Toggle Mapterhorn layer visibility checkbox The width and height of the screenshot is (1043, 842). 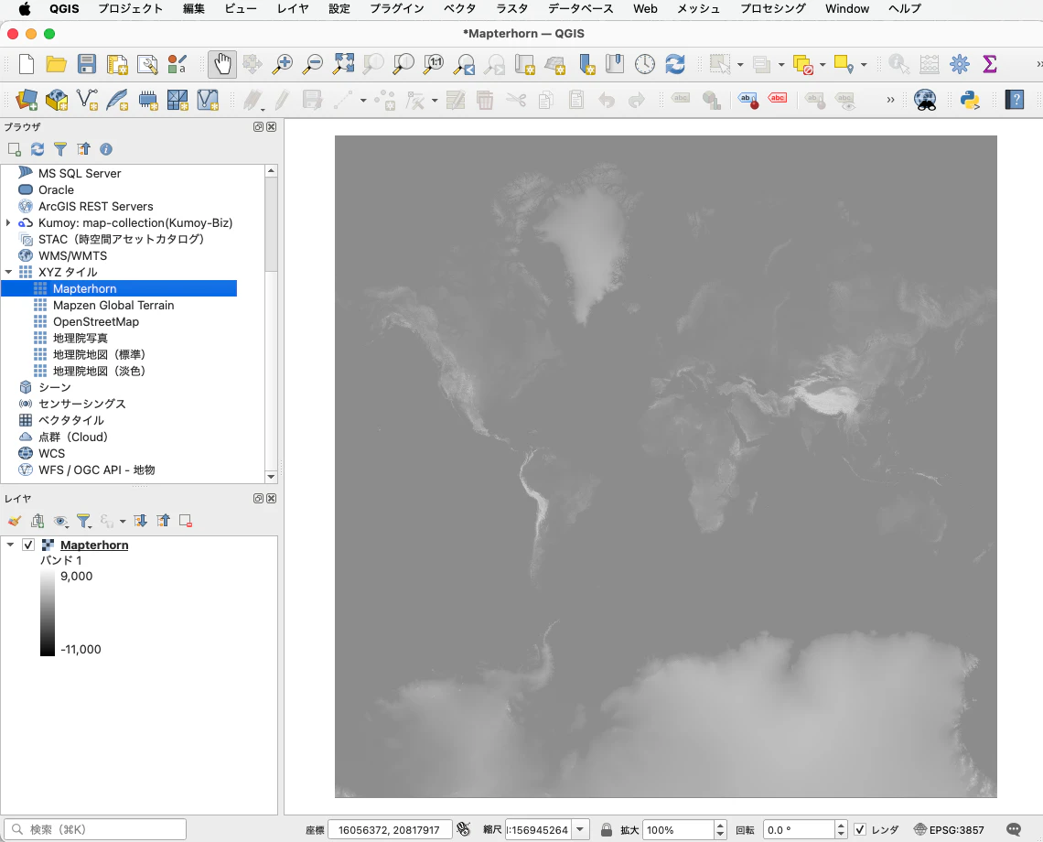[x=28, y=545]
